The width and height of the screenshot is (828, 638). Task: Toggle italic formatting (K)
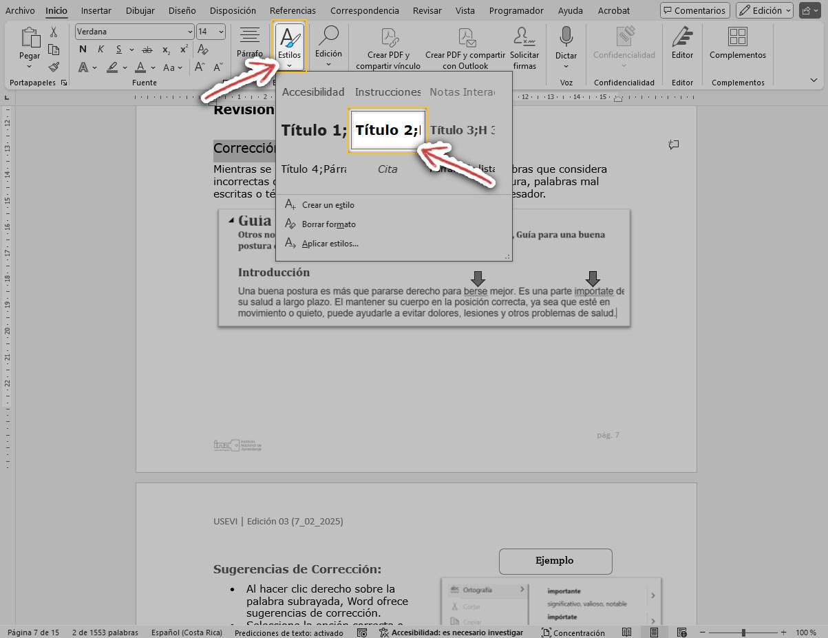click(x=100, y=50)
